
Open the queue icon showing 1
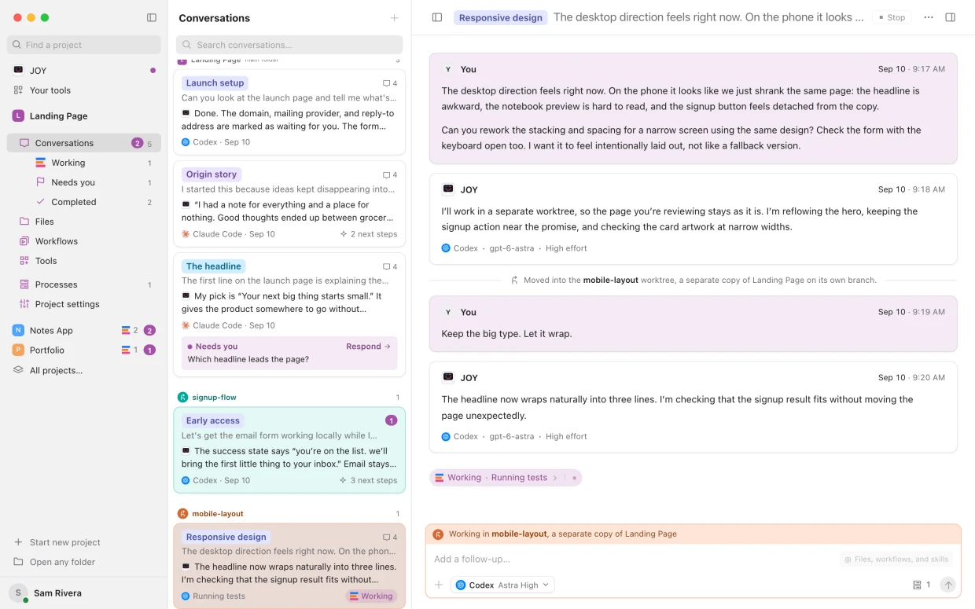point(922,585)
